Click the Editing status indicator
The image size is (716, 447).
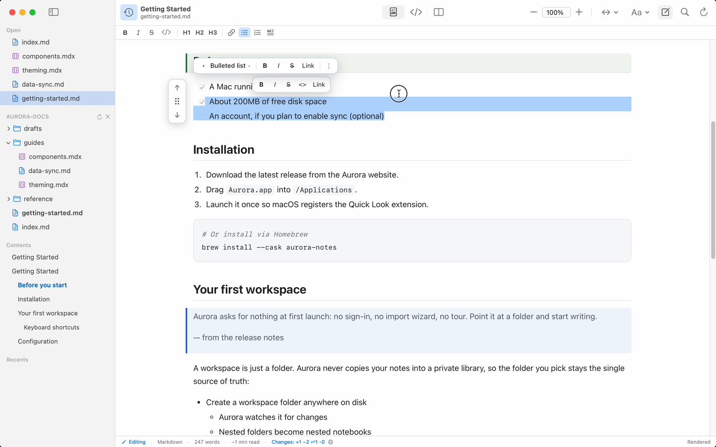click(133, 442)
